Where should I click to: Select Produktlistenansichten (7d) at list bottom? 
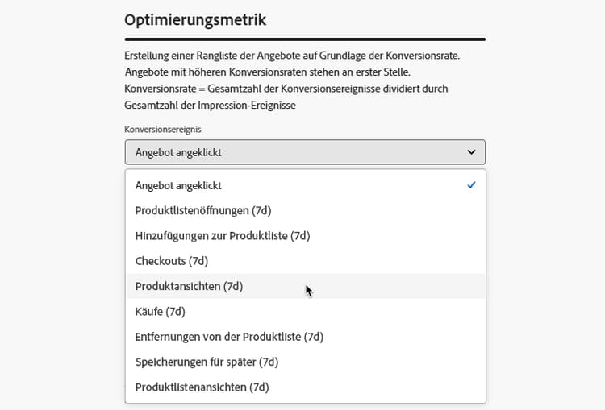305,387
